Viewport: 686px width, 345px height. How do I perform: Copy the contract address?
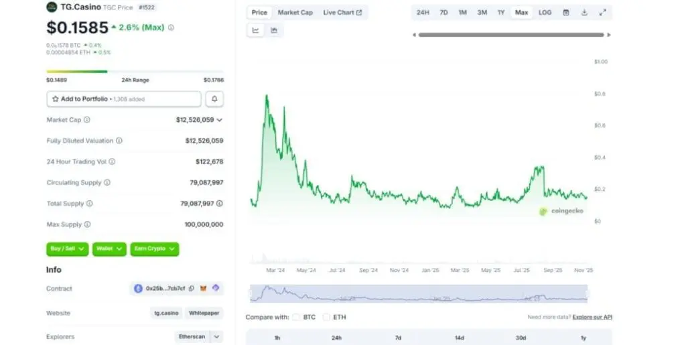(x=192, y=289)
